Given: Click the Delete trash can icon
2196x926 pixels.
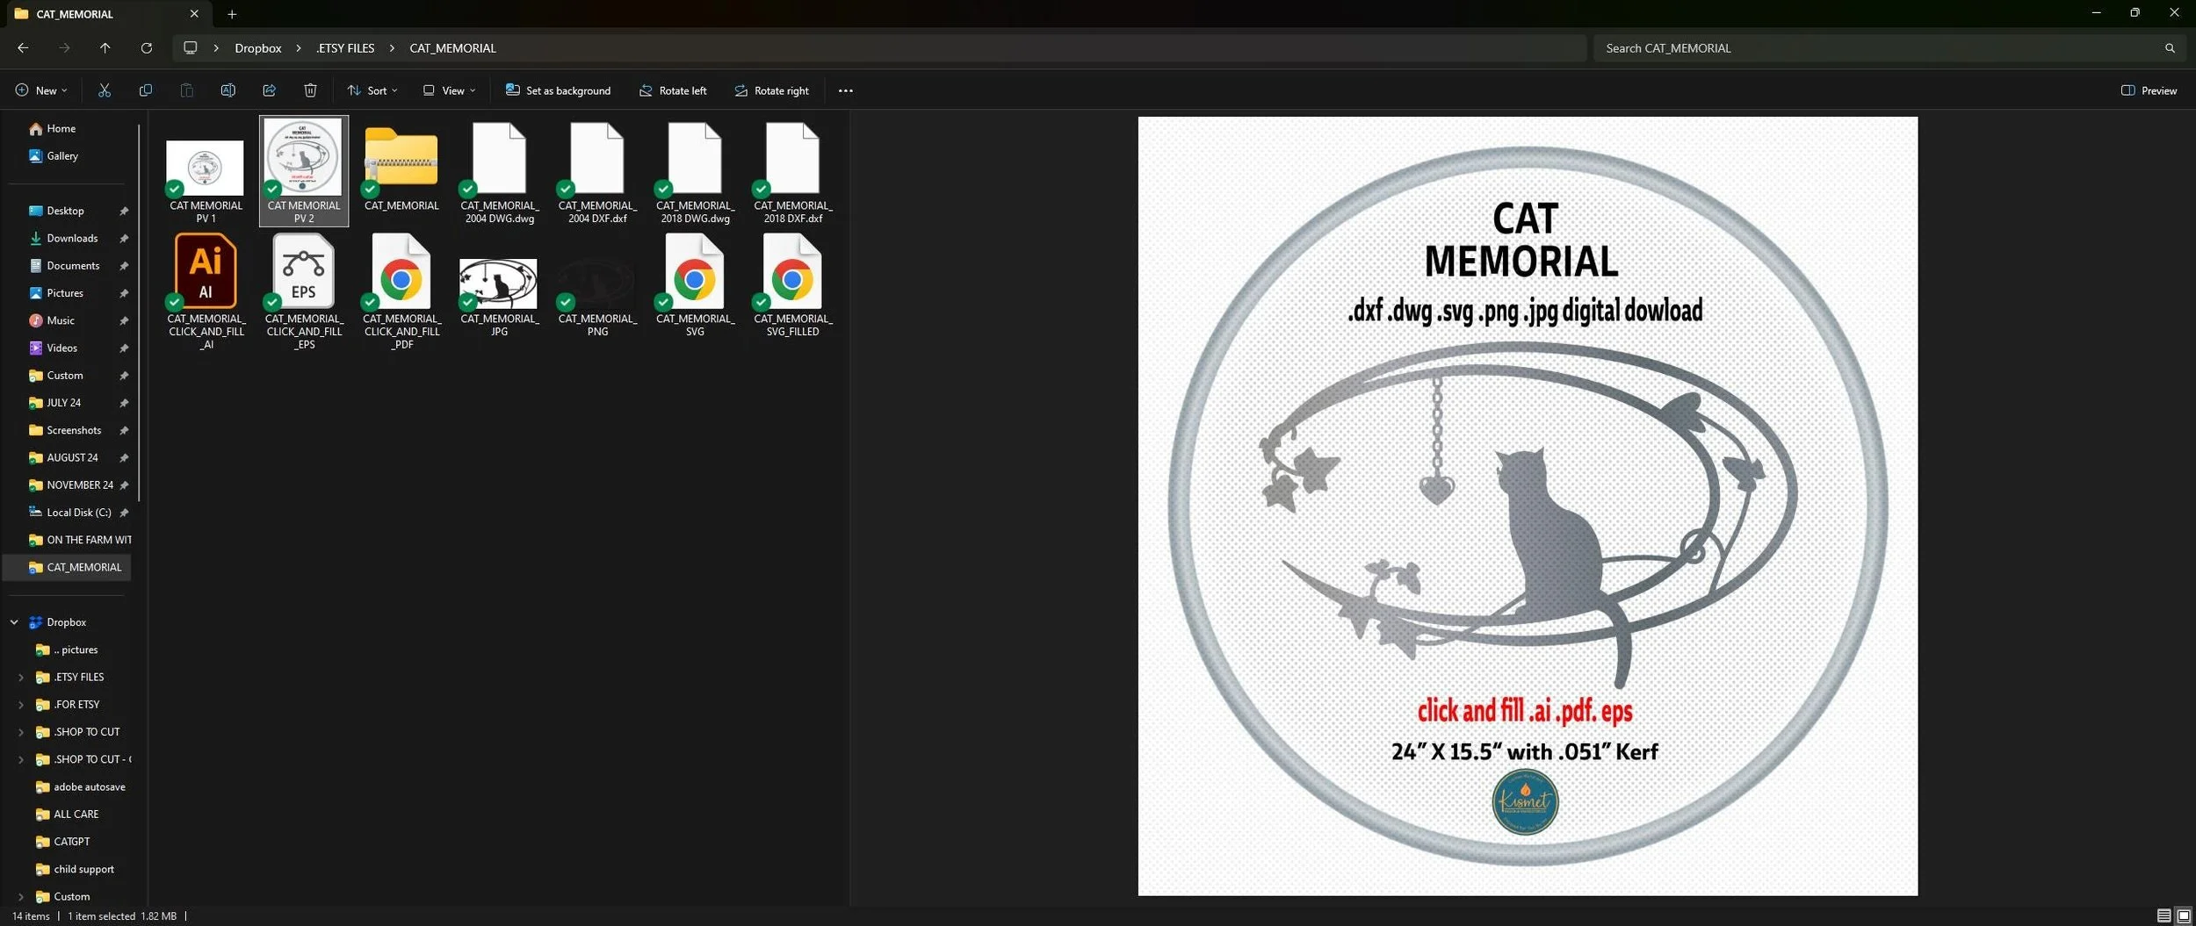Looking at the screenshot, I should coord(310,90).
